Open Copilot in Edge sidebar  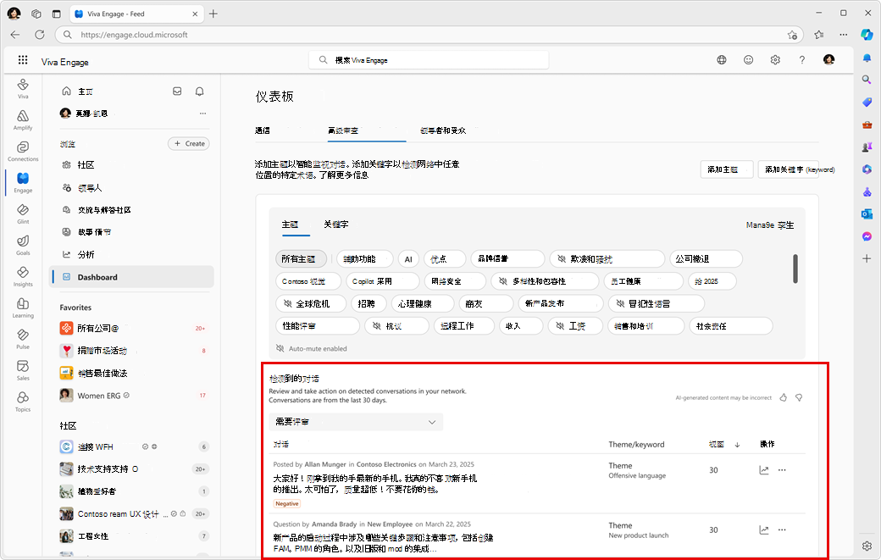pyautogui.click(x=867, y=34)
